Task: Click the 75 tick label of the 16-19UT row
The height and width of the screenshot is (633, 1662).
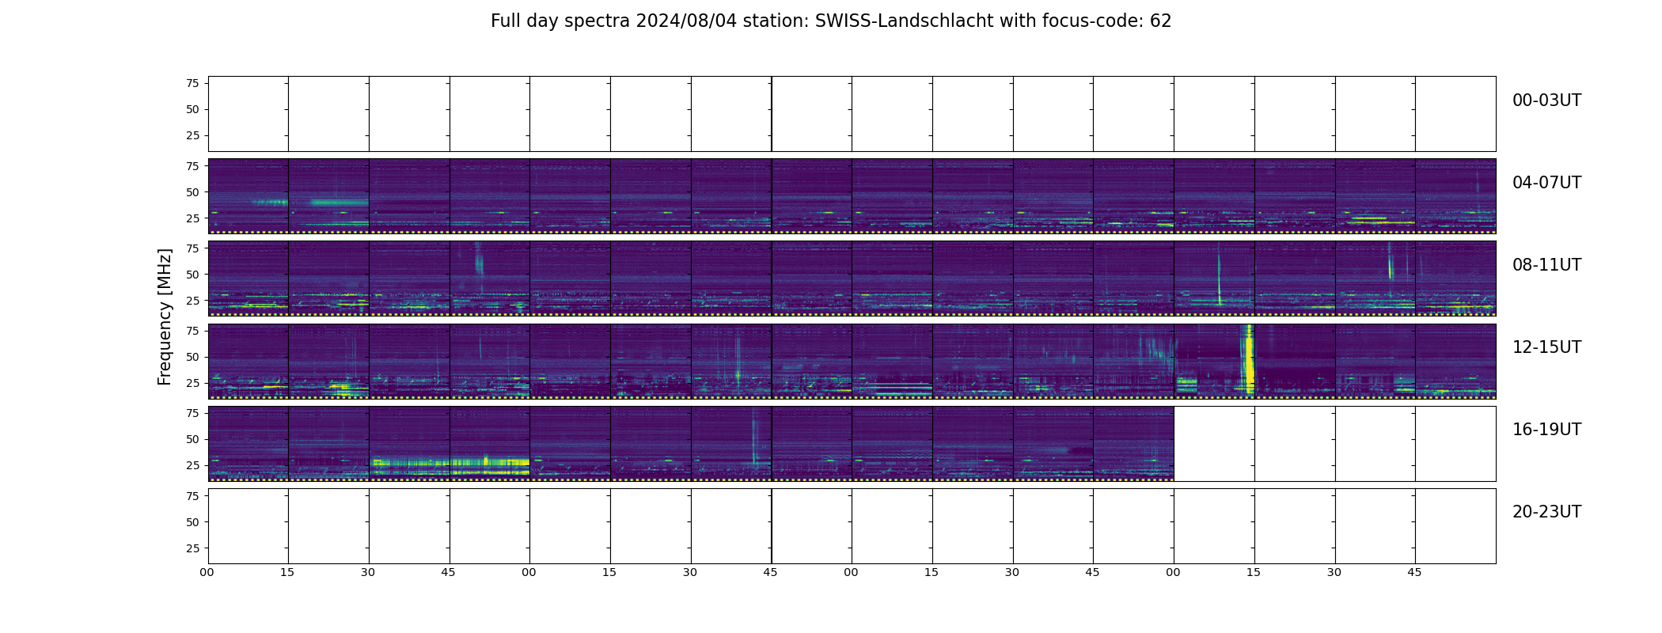Action: tap(192, 412)
